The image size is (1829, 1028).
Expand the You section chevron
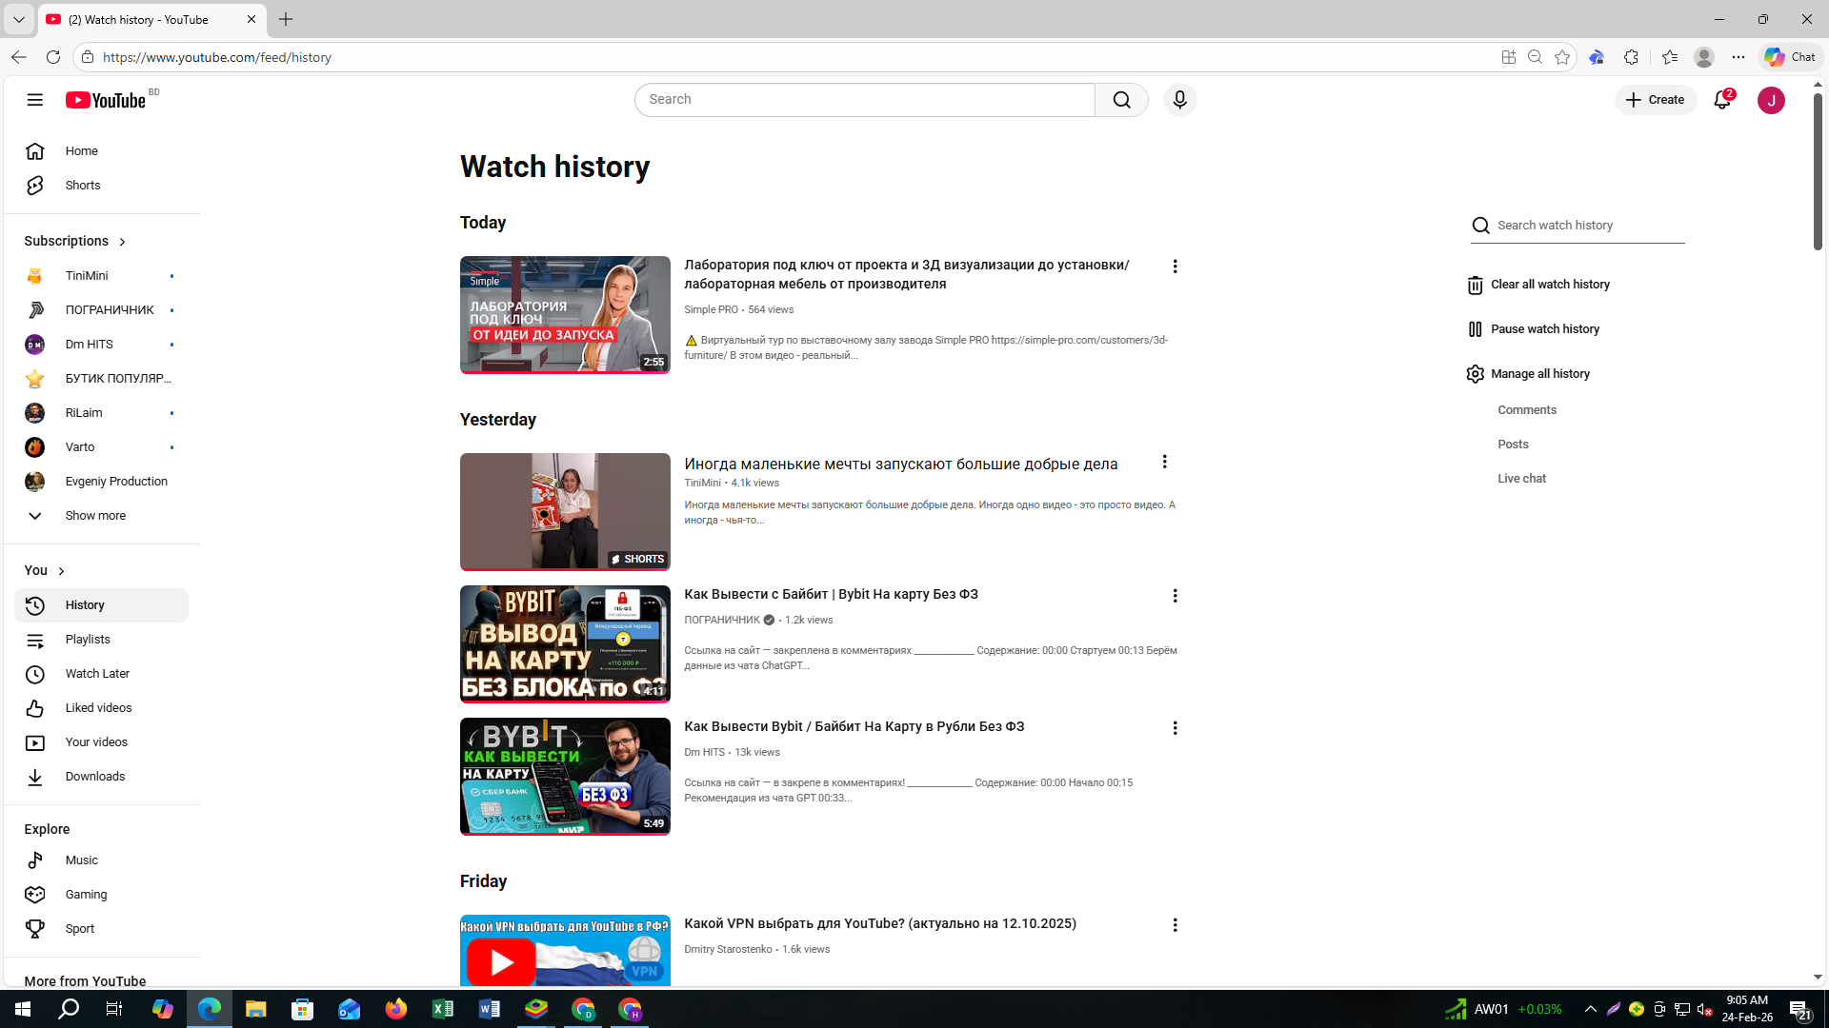[x=61, y=571]
